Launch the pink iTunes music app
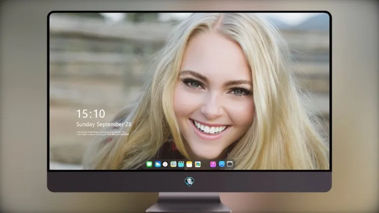The height and width of the screenshot is (213, 379). pyautogui.click(x=213, y=165)
